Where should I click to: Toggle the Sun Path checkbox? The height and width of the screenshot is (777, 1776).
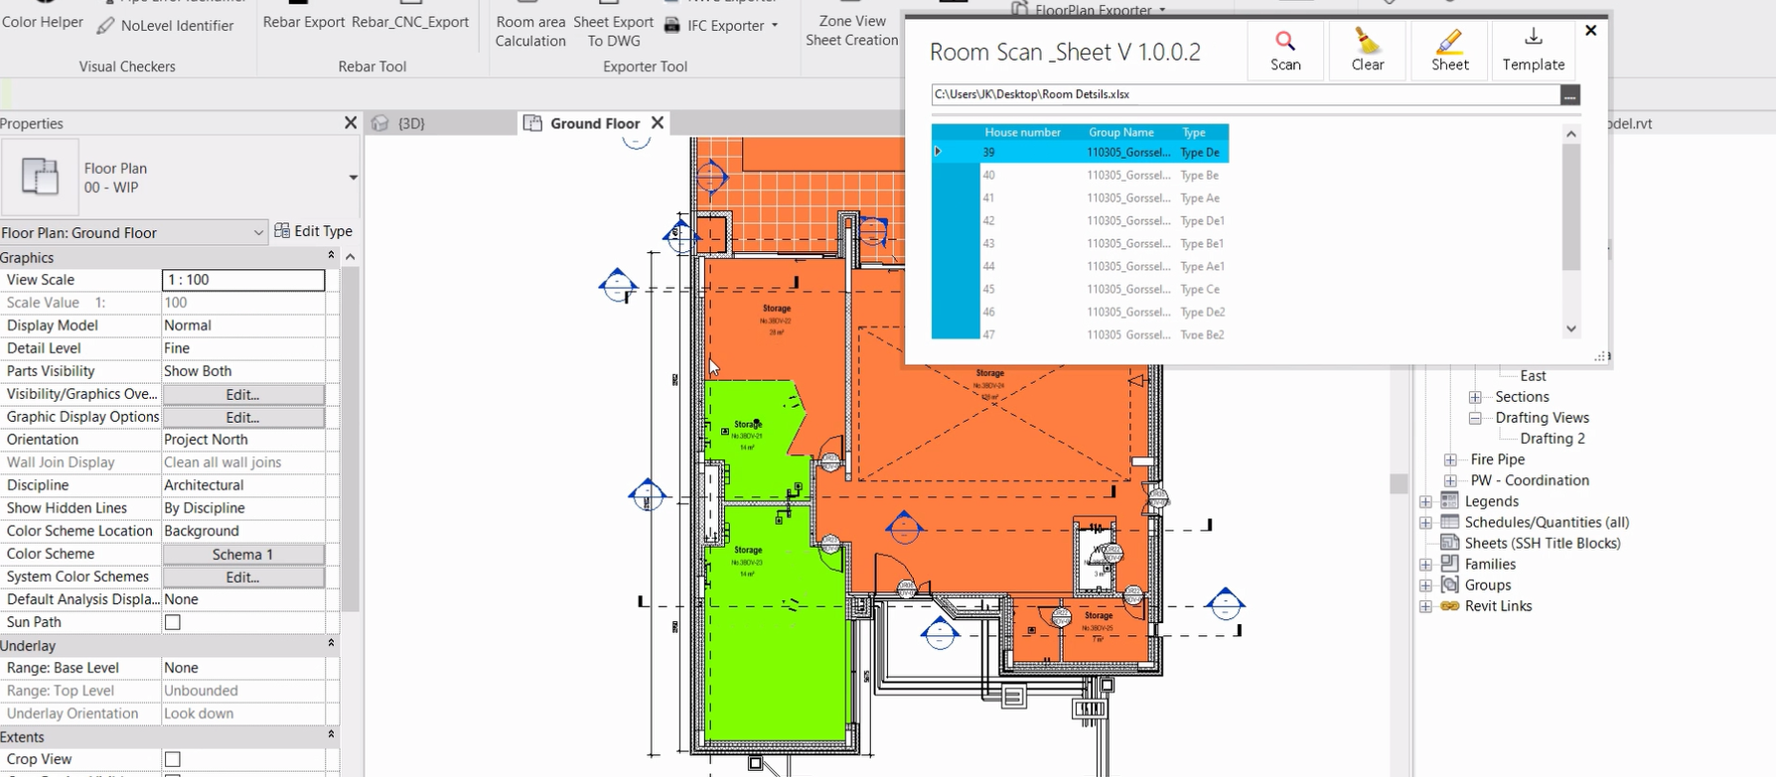pyautogui.click(x=173, y=622)
